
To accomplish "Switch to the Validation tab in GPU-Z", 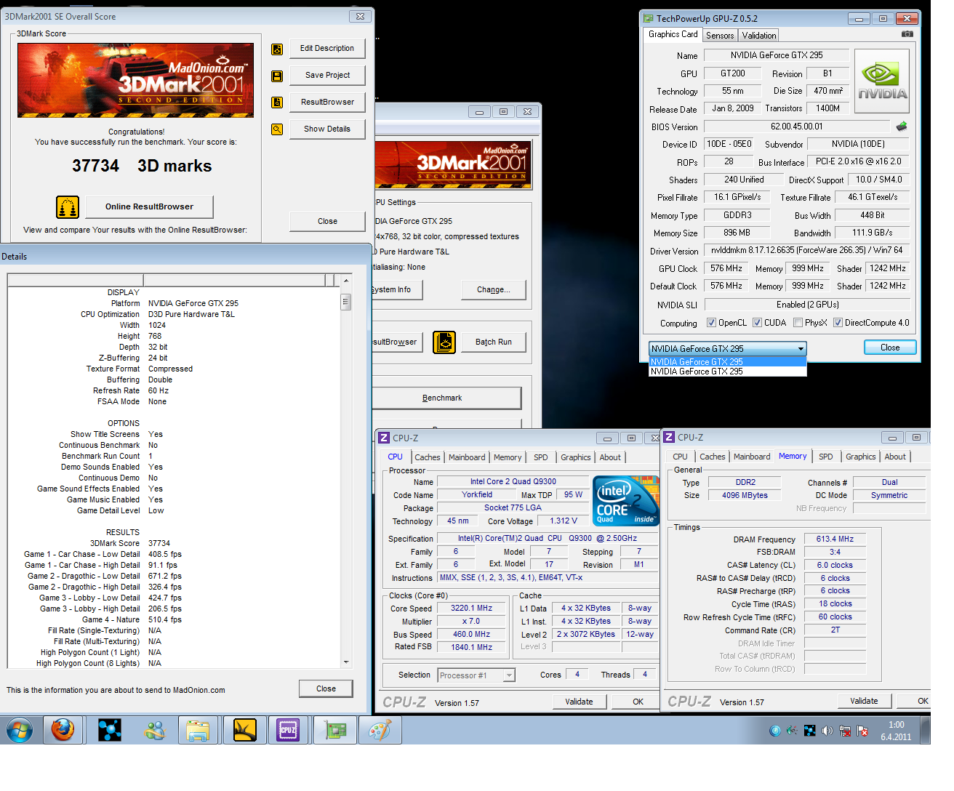I will pyautogui.click(x=759, y=36).
